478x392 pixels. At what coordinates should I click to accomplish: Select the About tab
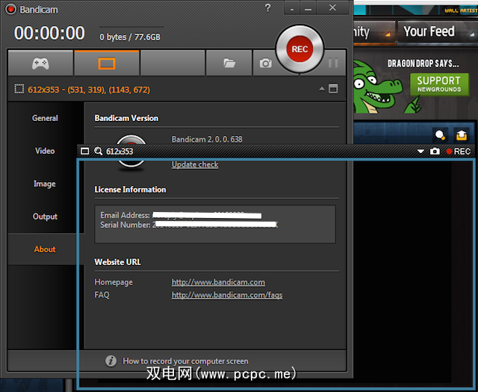[x=45, y=249]
